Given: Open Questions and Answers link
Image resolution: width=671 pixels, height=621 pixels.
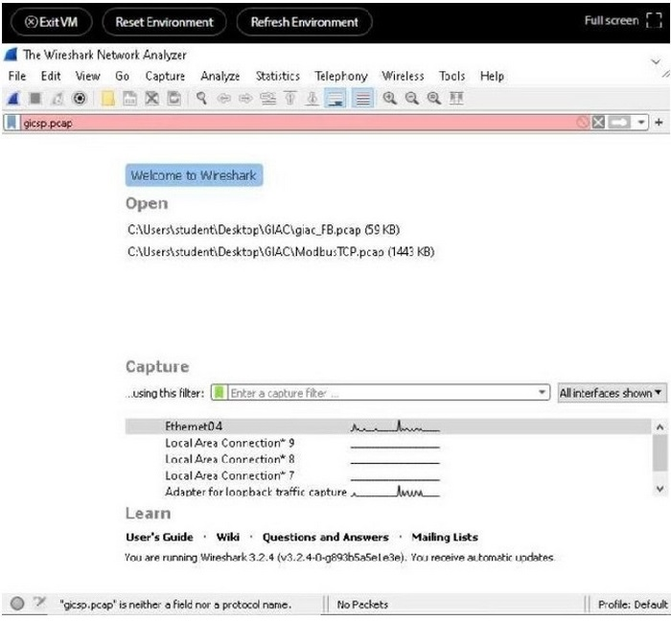Looking at the screenshot, I should pyautogui.click(x=325, y=538).
